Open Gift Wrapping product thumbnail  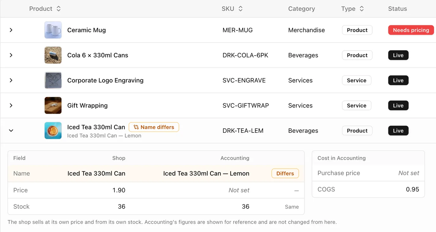tap(53, 106)
